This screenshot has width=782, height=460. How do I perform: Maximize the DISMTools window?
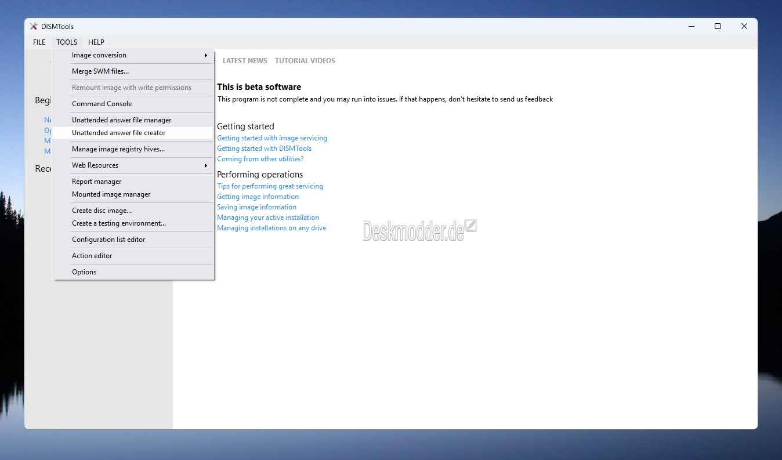click(x=718, y=26)
